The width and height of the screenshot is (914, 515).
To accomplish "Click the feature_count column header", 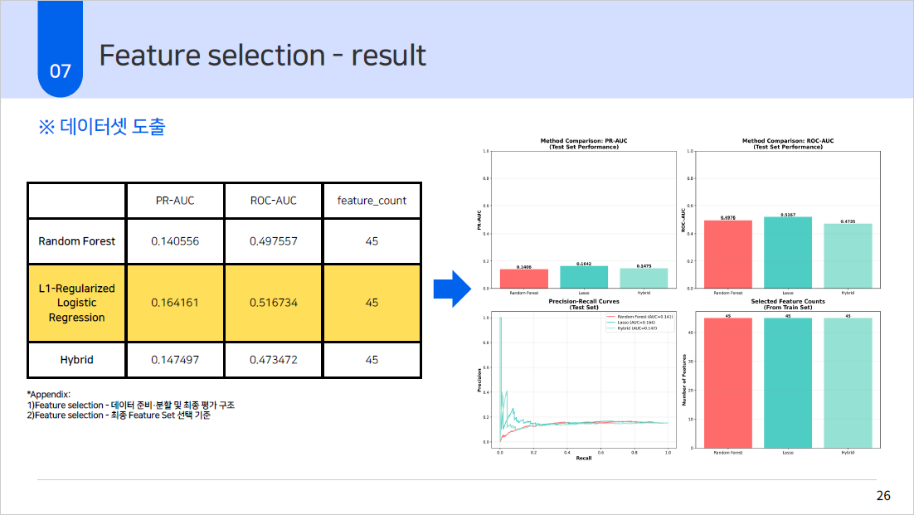I will point(372,200).
